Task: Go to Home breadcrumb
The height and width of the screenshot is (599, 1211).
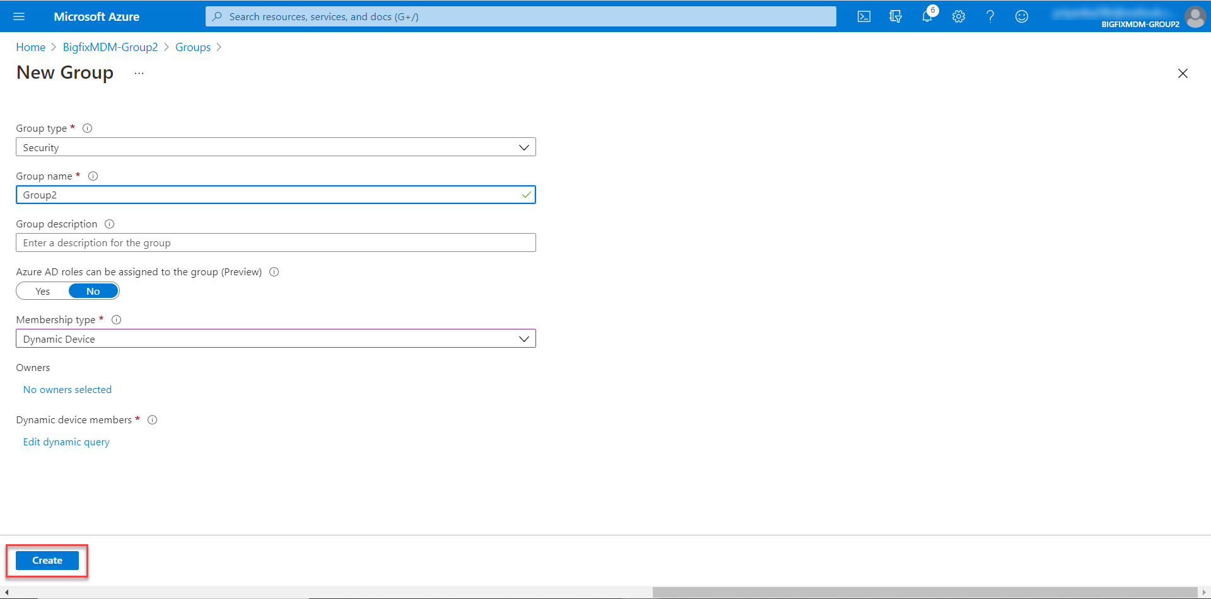Action: (x=31, y=47)
